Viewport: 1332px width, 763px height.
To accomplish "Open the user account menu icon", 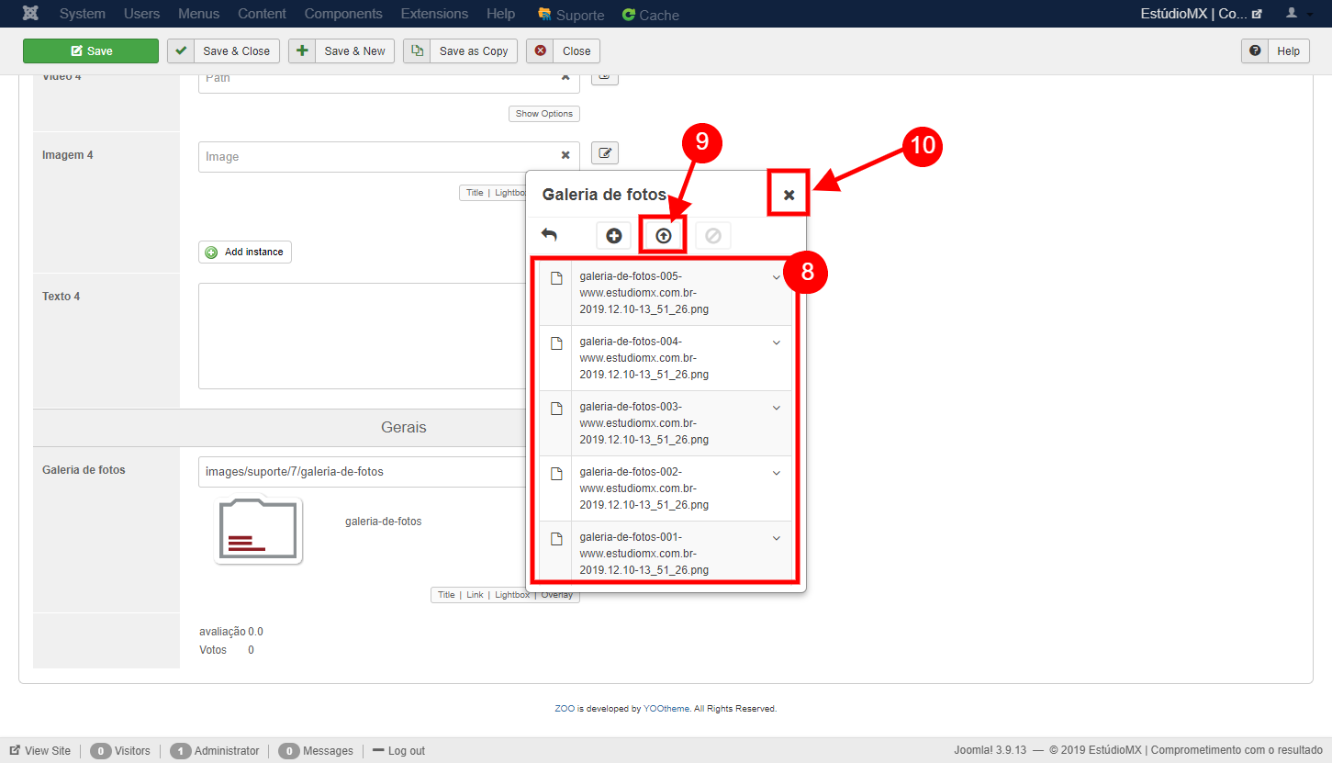I will coord(1293,14).
